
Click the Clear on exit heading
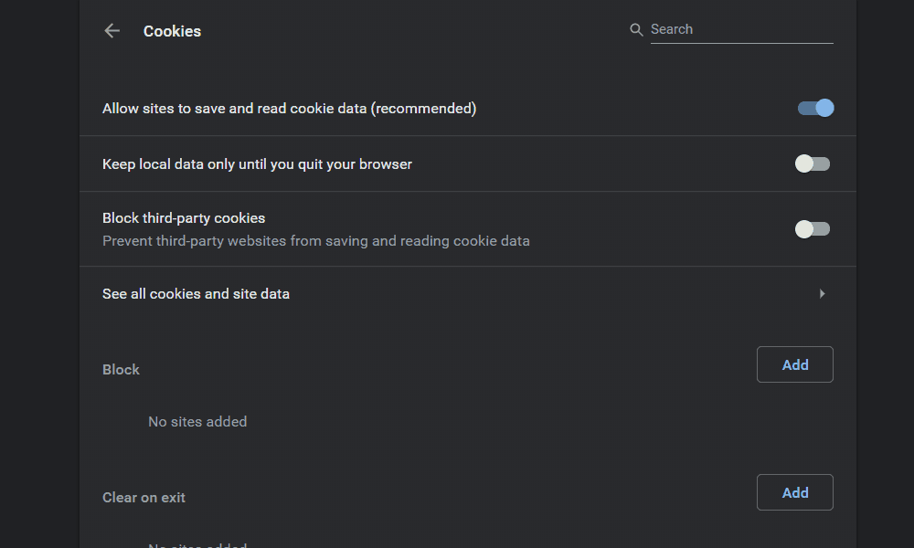click(x=143, y=498)
